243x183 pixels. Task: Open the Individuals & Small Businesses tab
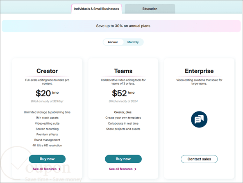click(x=96, y=9)
